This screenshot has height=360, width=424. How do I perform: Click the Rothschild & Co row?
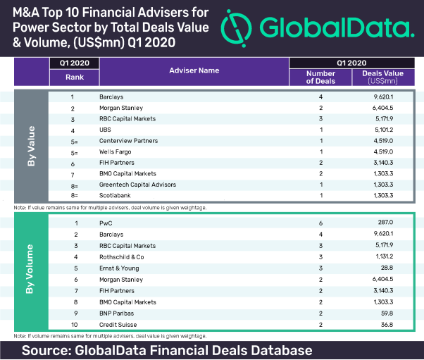[x=231, y=257]
